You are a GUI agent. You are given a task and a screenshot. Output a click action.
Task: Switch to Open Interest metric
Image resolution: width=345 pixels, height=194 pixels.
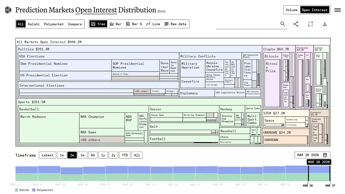315,10
